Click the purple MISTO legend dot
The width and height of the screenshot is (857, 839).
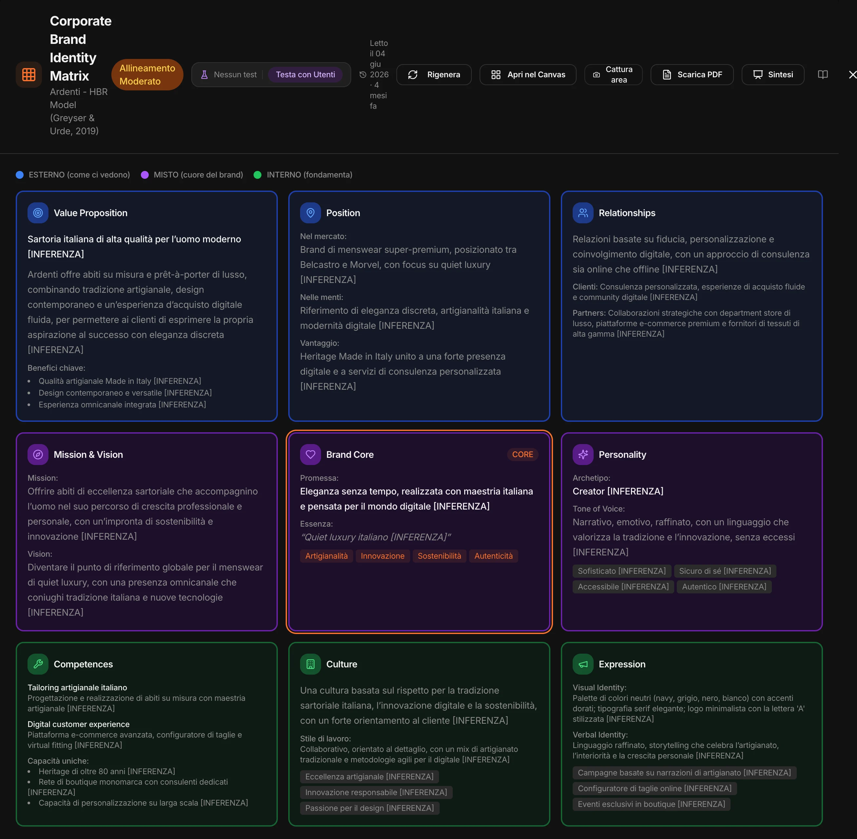tap(144, 175)
